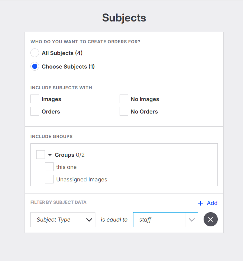Toggle the No Orders checkbox

124,111
